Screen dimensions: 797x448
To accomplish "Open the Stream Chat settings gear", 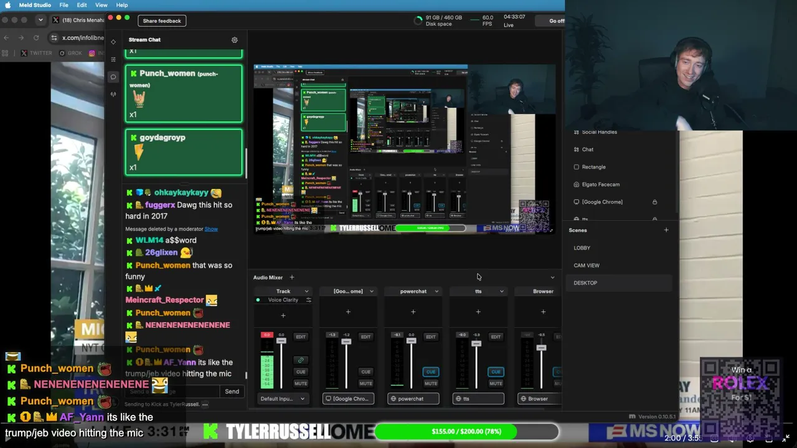I will point(235,40).
